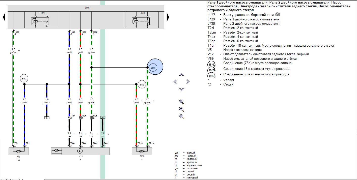Click the zoom out magnifier icon
The width and height of the screenshot is (357, 180).
tap(181, 116)
